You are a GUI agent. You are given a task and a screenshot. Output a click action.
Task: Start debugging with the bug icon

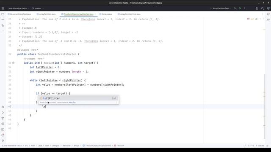(240, 8)
